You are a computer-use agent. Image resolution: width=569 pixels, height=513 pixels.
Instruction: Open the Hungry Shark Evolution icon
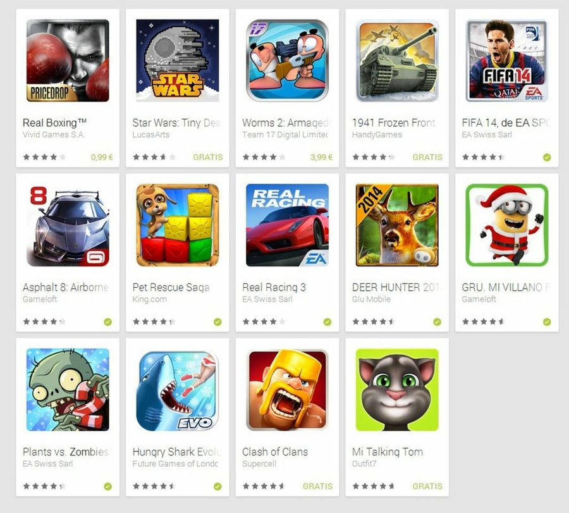pos(178,390)
